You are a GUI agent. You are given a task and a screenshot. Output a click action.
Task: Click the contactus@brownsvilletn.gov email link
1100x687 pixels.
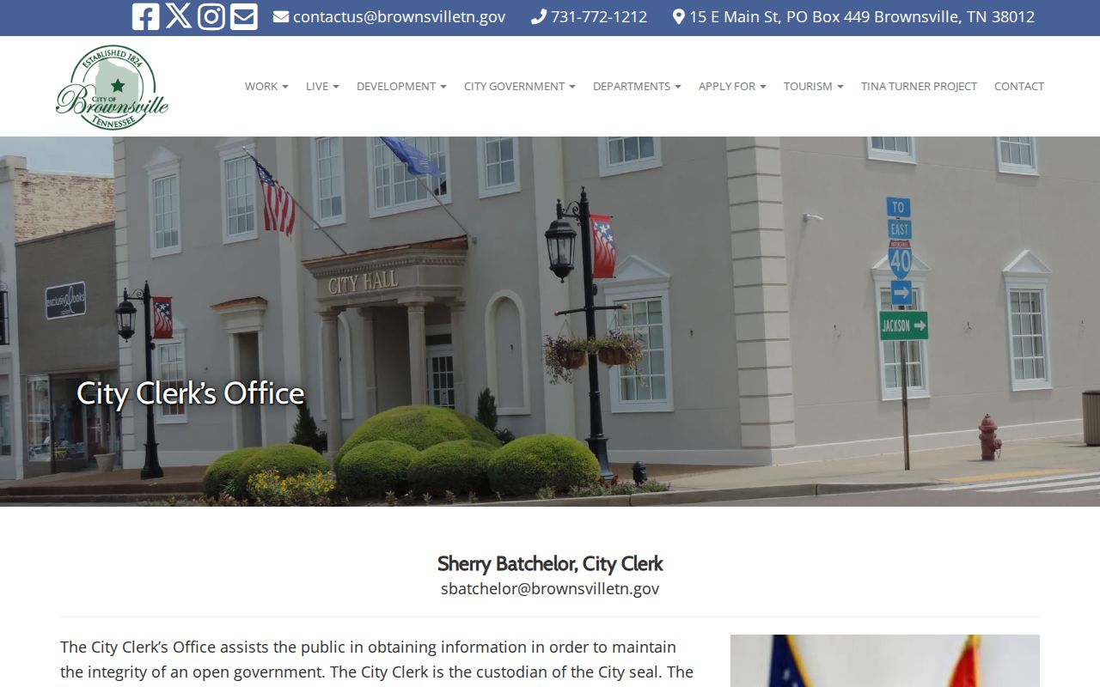pos(399,17)
